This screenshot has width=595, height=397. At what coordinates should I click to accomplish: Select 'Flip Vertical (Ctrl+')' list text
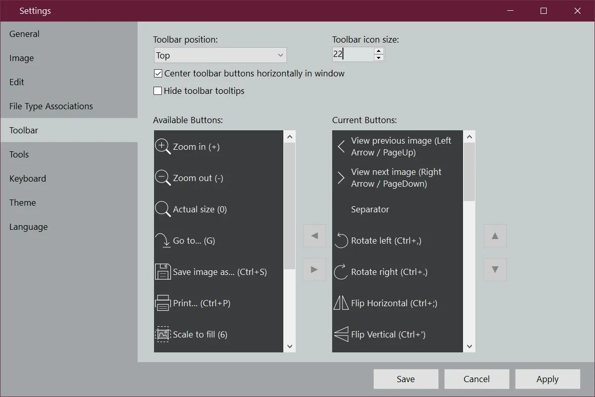[388, 334]
